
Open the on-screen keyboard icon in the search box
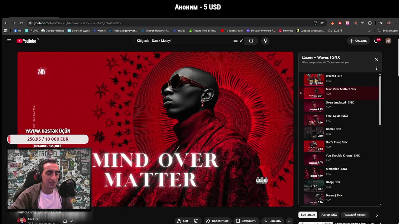pos(236,41)
